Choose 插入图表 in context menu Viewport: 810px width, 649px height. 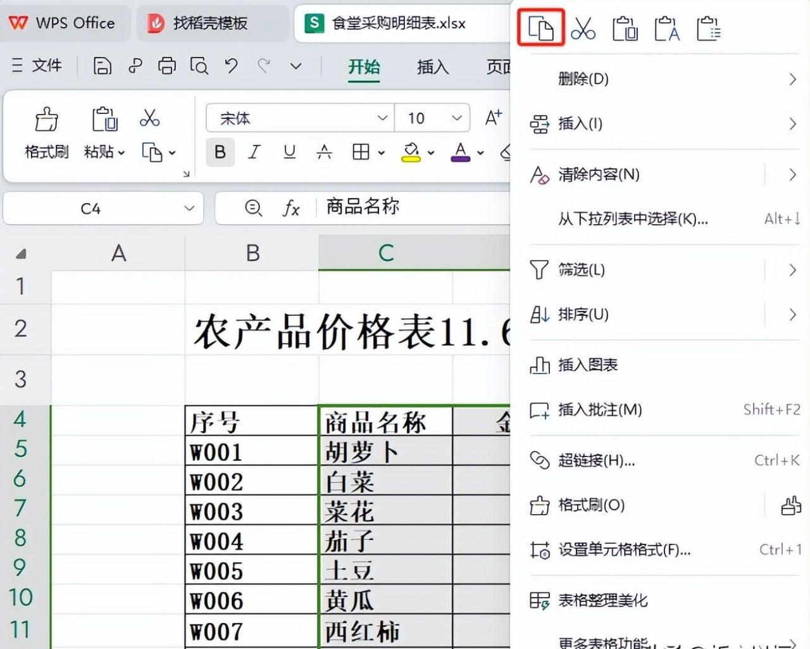[663, 365]
